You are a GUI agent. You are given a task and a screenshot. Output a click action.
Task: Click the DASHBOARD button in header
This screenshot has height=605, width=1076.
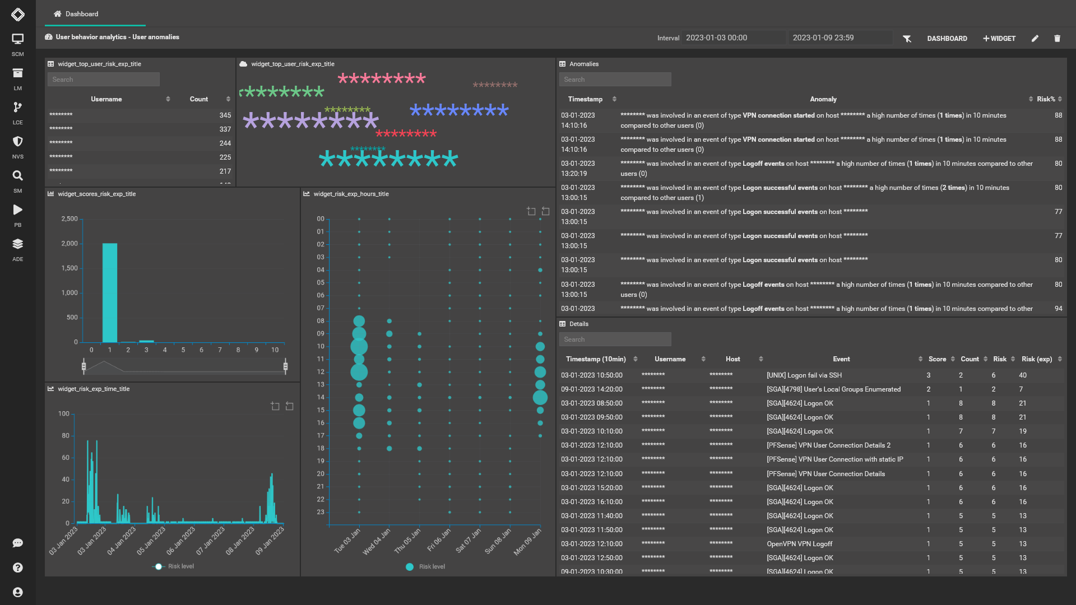pos(947,39)
